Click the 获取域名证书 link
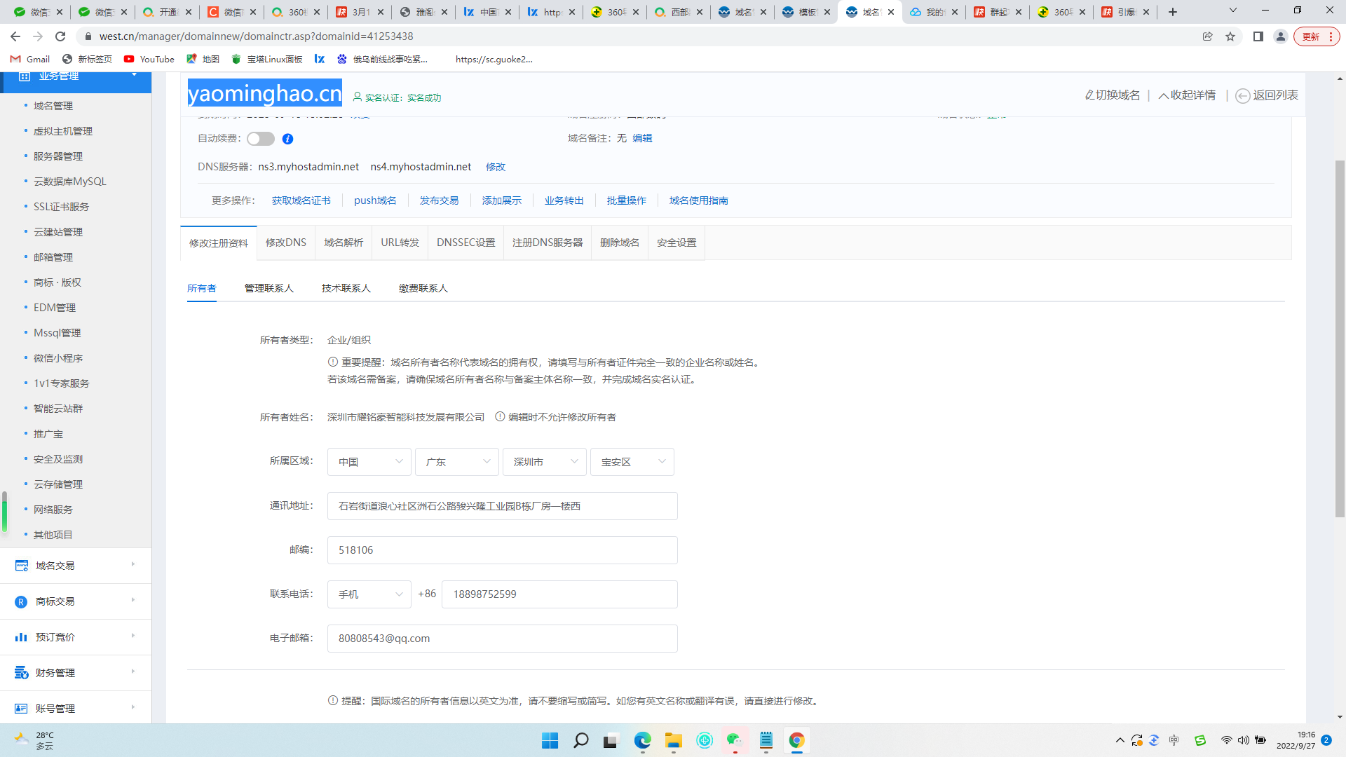 (301, 200)
